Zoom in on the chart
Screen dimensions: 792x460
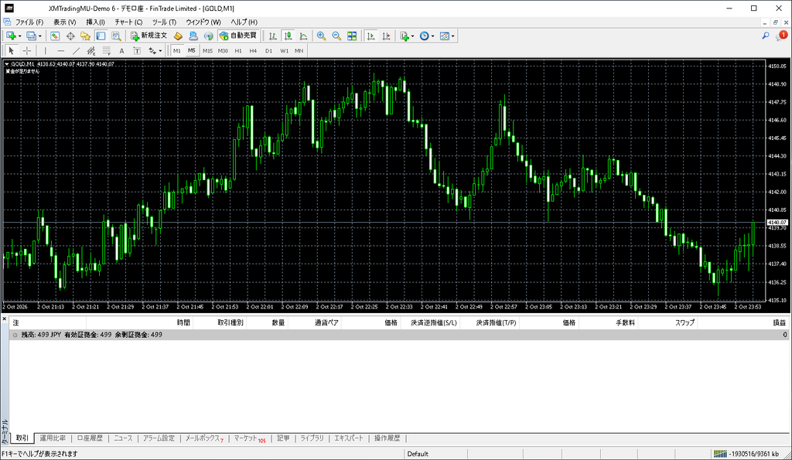(321, 36)
